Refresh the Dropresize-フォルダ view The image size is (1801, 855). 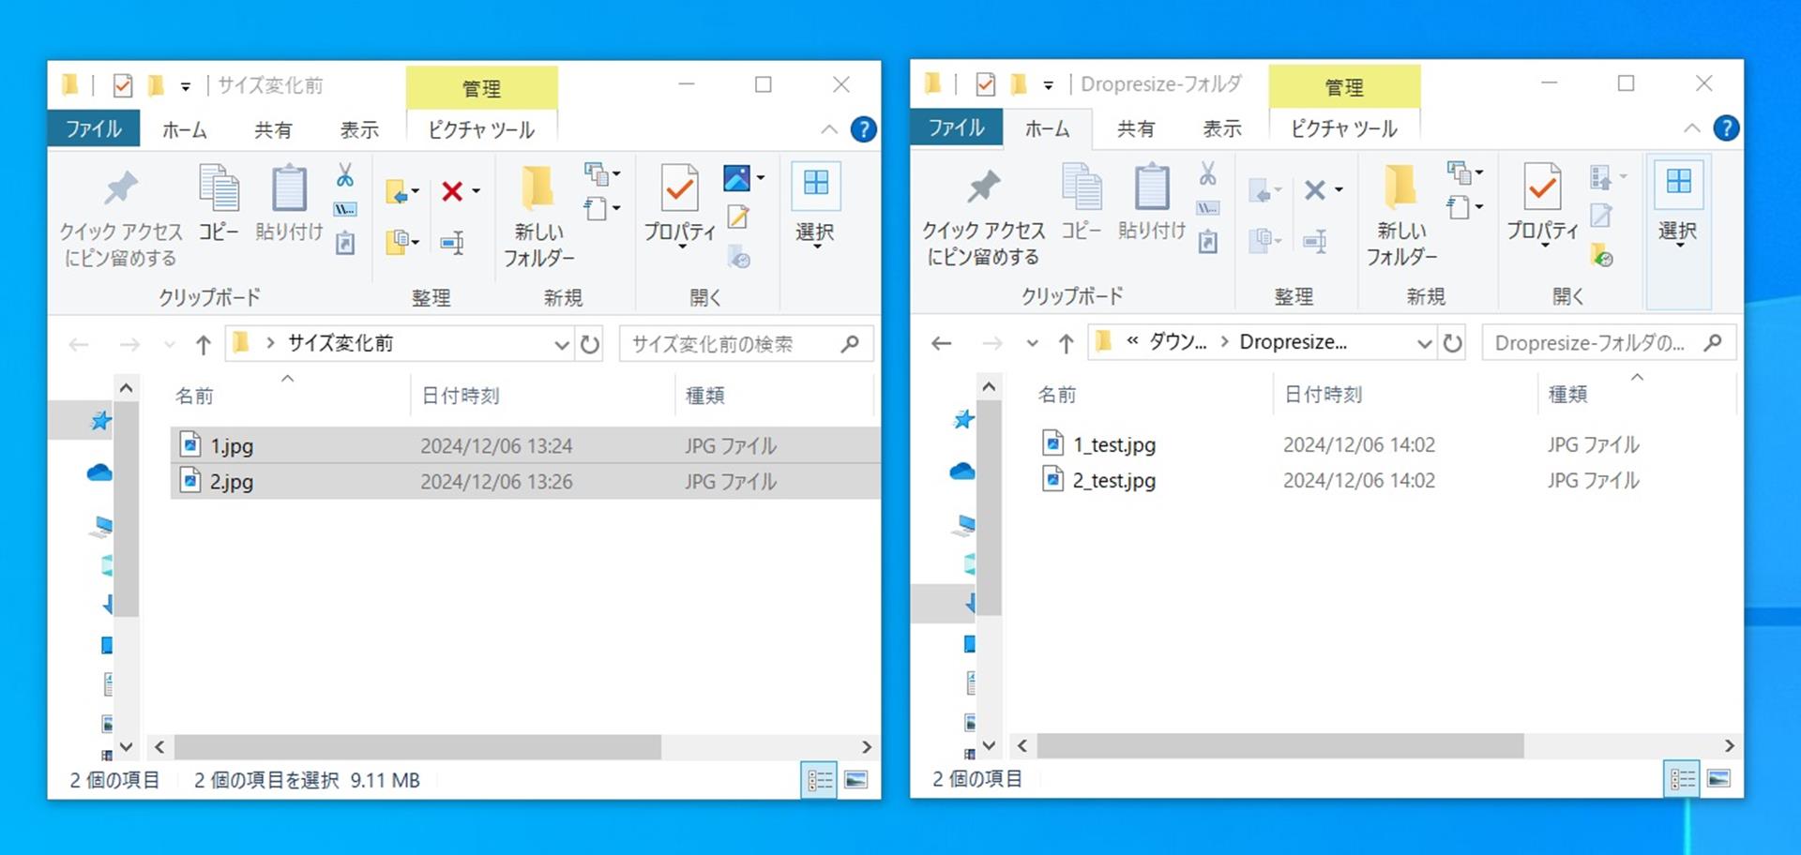[1452, 342]
